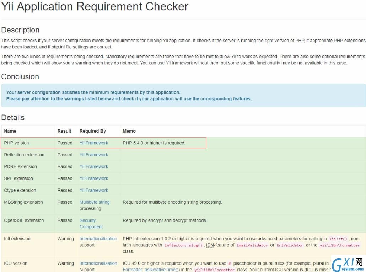Click the IDN abbreviation in Intl memo
Image resolution: width=366 pixels, height=272 pixels.
coord(210,245)
